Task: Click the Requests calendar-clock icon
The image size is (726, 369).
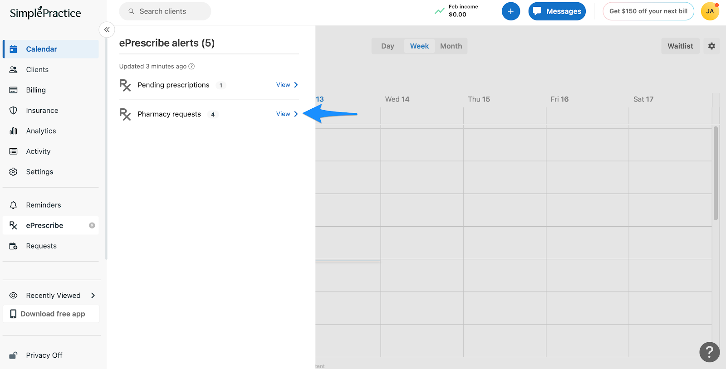Action: coord(14,246)
